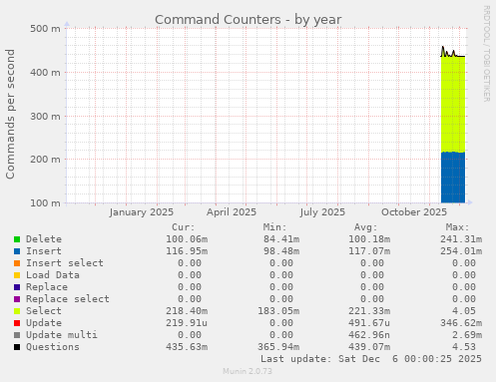Click the dark blue Replace legend swatch
The width and height of the screenshot is (496, 382).
tap(17, 287)
